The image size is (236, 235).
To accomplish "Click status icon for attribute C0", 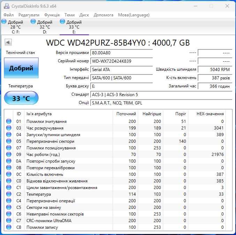I will click(9, 181).
